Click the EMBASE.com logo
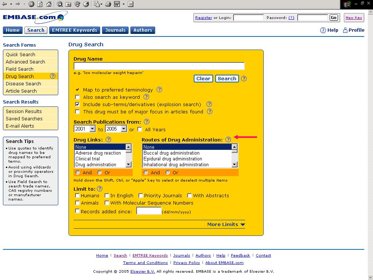 [35, 17]
